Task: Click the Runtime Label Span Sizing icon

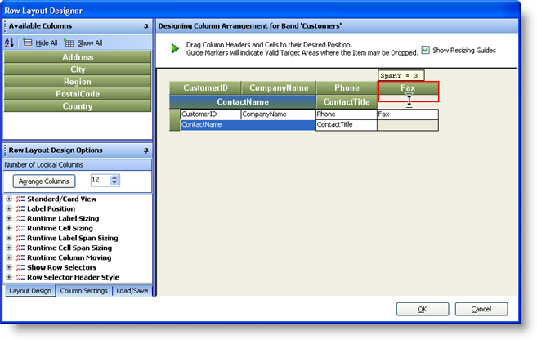Action: (x=20, y=238)
